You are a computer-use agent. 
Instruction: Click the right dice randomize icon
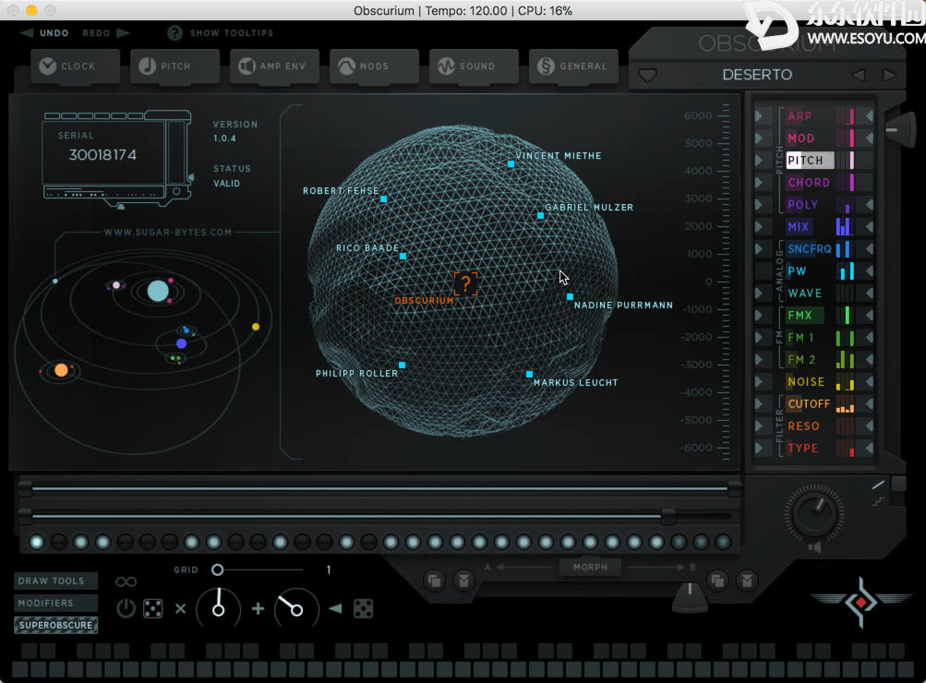pos(363,608)
